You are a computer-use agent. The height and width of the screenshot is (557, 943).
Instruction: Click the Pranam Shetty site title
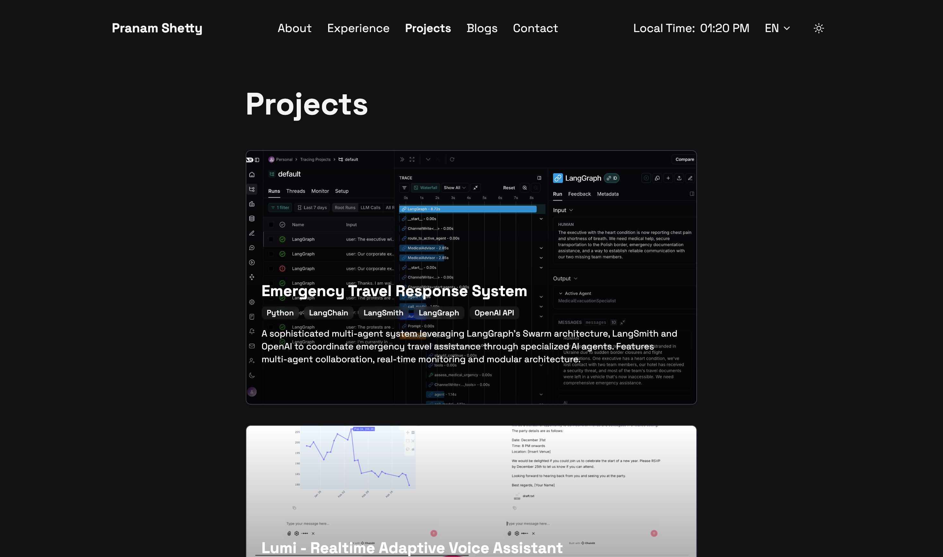(x=157, y=28)
